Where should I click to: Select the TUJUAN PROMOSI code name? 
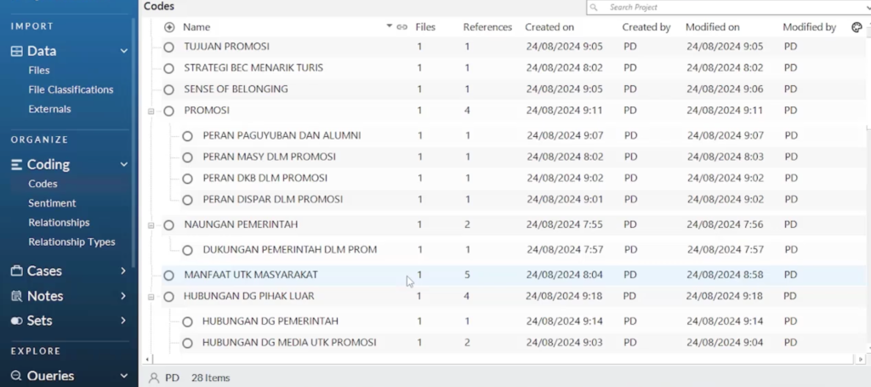pyautogui.click(x=226, y=47)
